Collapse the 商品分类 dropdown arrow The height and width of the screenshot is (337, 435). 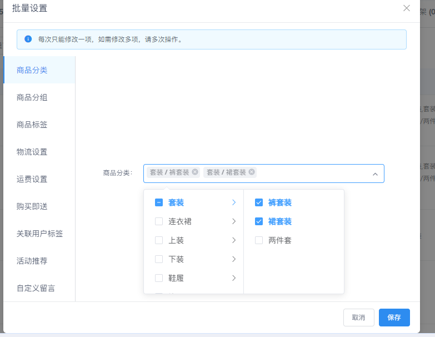point(375,174)
